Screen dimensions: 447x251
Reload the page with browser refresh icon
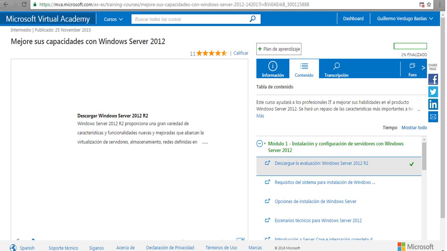coord(24,5)
